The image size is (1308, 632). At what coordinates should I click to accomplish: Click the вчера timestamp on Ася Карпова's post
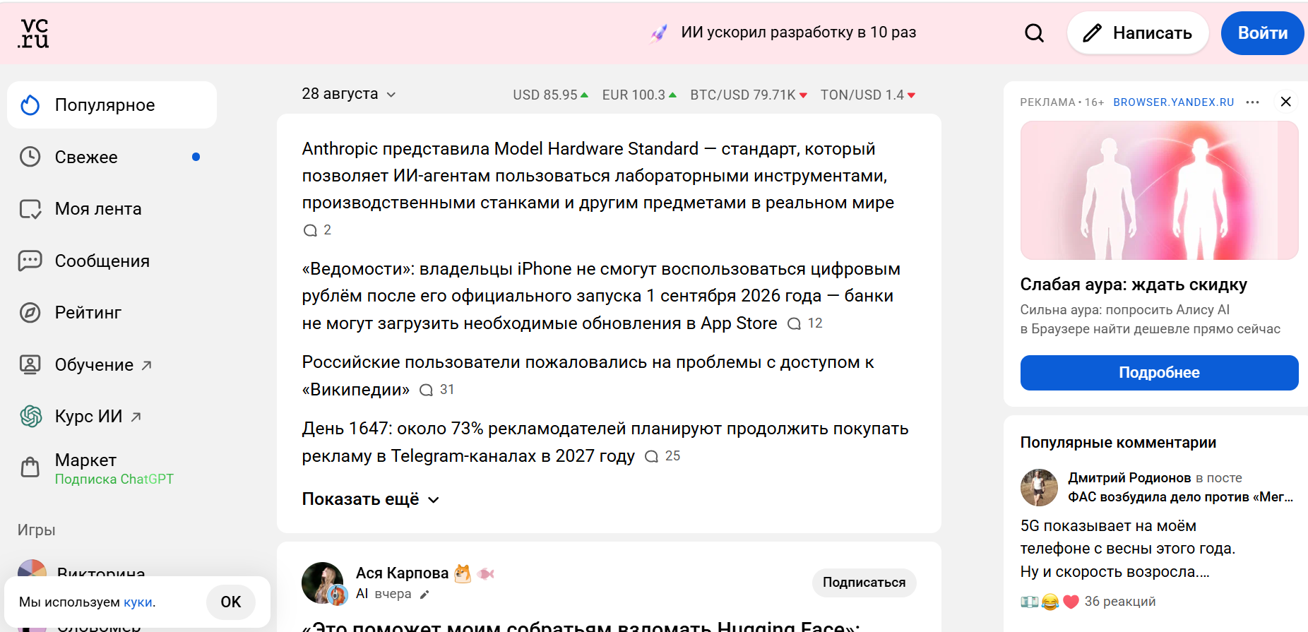click(393, 594)
